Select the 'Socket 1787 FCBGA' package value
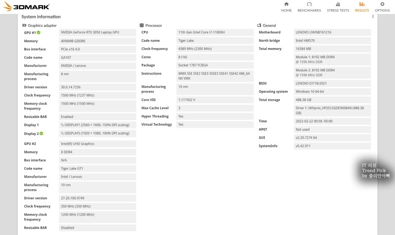 (x=215, y=65)
